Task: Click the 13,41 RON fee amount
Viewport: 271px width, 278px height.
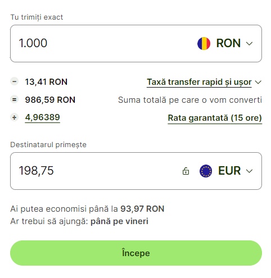Action: point(46,82)
